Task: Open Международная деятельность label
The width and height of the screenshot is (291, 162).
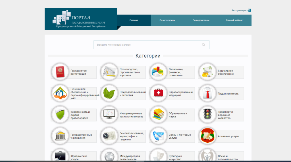Action: (130, 157)
